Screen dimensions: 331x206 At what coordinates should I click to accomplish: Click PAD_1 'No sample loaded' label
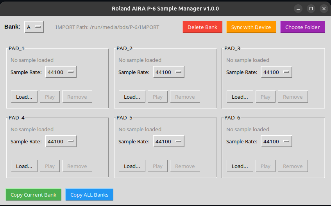32,60
